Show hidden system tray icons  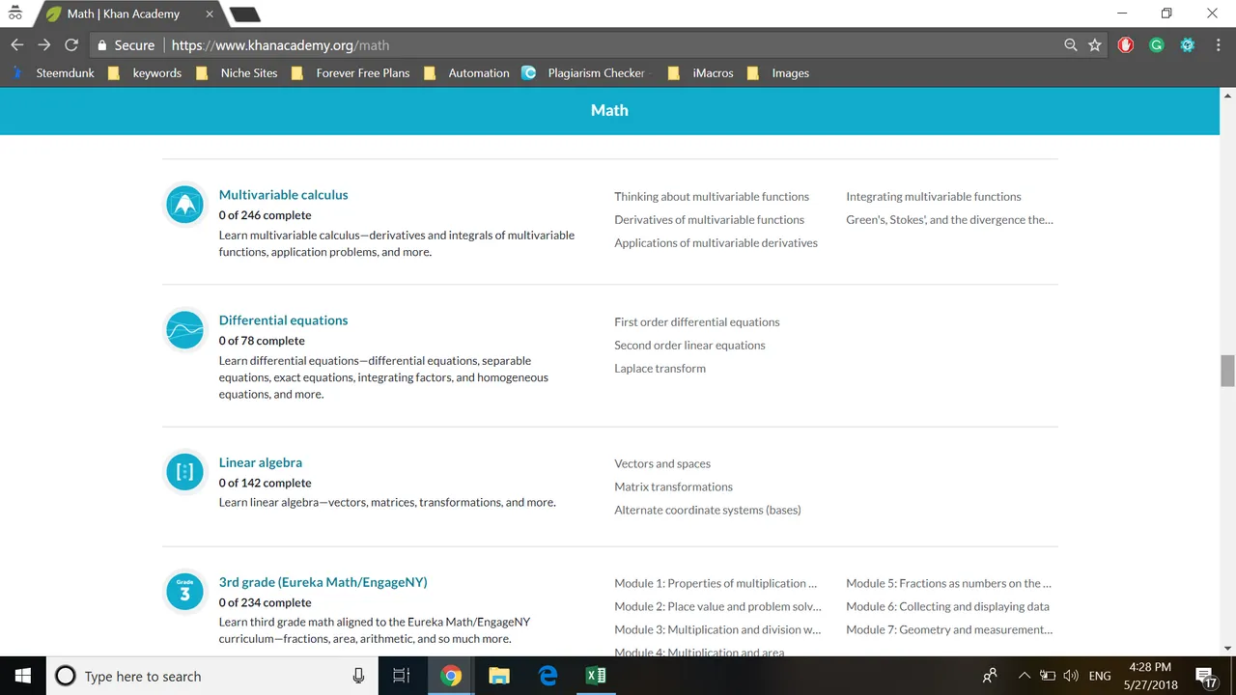coord(1025,676)
